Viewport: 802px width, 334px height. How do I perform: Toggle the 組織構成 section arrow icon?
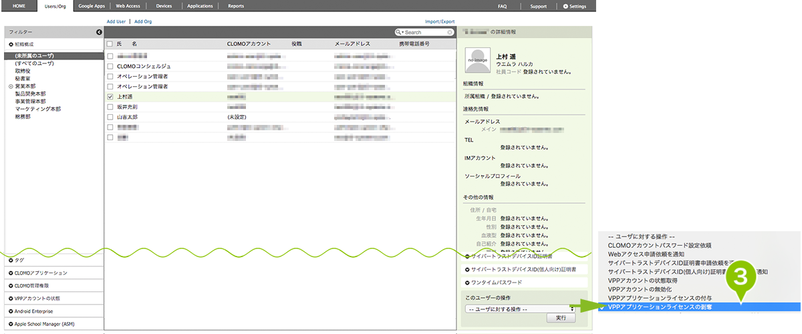[11, 43]
